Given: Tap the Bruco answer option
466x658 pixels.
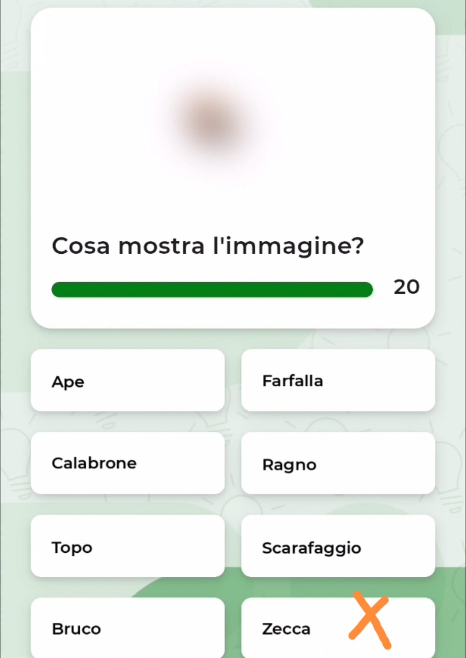Looking at the screenshot, I should 128,628.
